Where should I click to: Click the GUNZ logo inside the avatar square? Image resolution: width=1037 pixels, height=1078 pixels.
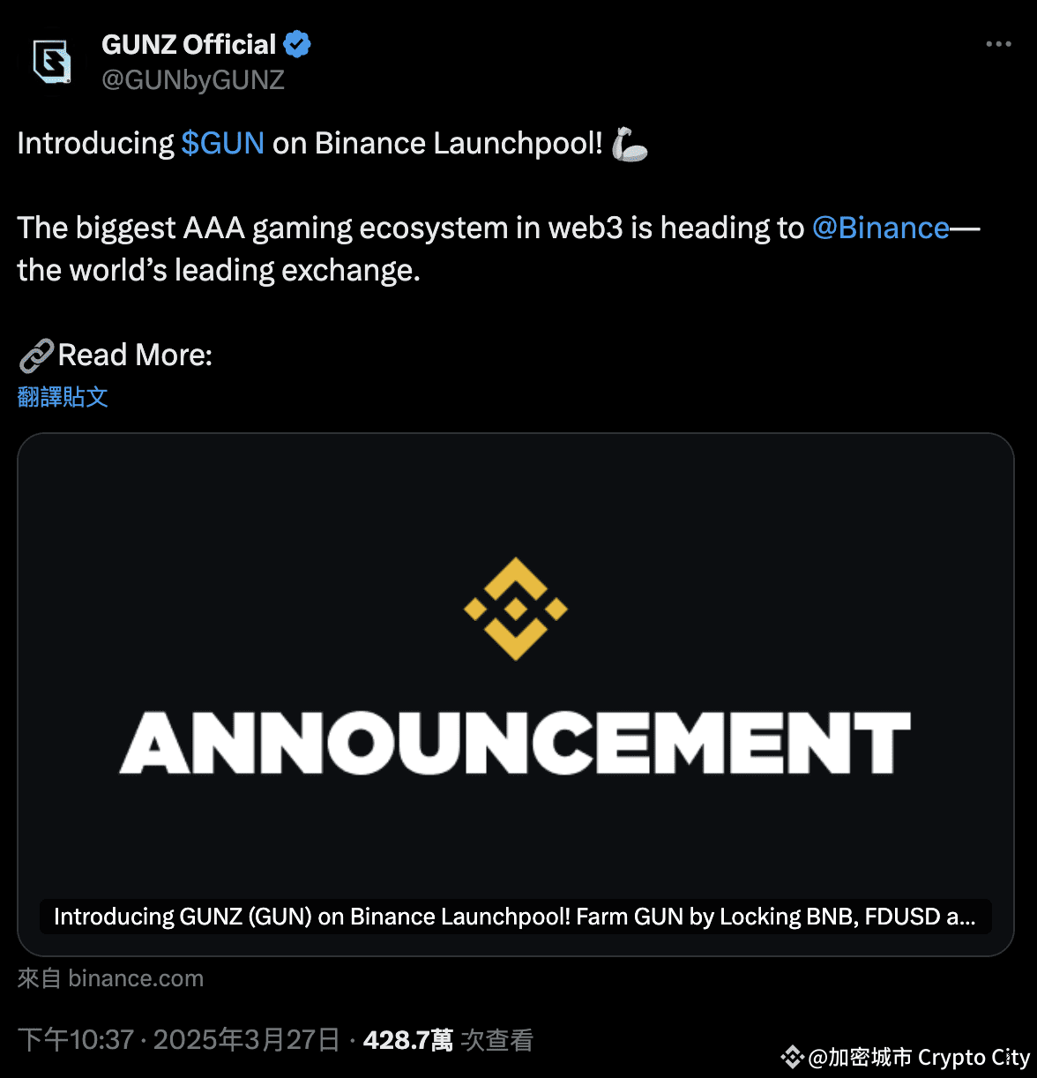pos(50,62)
